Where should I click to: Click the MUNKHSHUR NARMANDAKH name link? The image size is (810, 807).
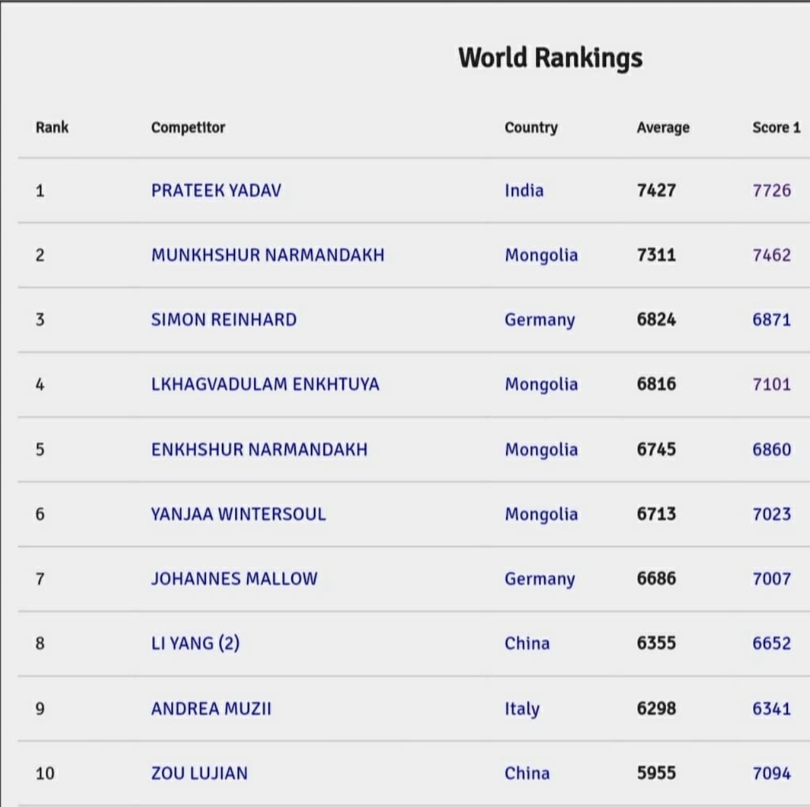click(x=267, y=255)
